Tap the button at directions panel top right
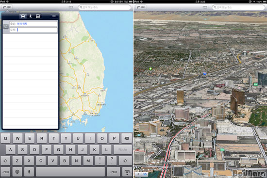The image size is (267, 178). (54, 16)
